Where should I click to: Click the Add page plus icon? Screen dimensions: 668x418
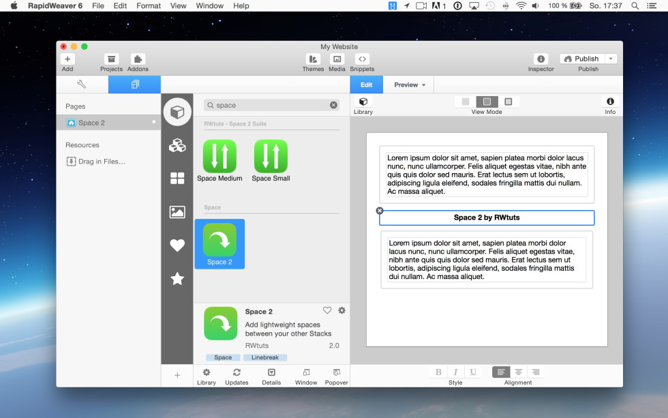click(x=67, y=59)
